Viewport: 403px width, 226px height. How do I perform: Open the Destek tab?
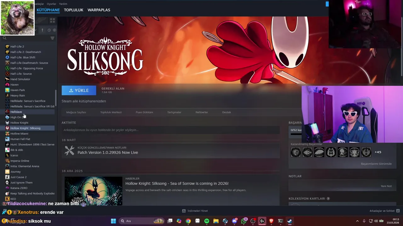tap(226, 112)
